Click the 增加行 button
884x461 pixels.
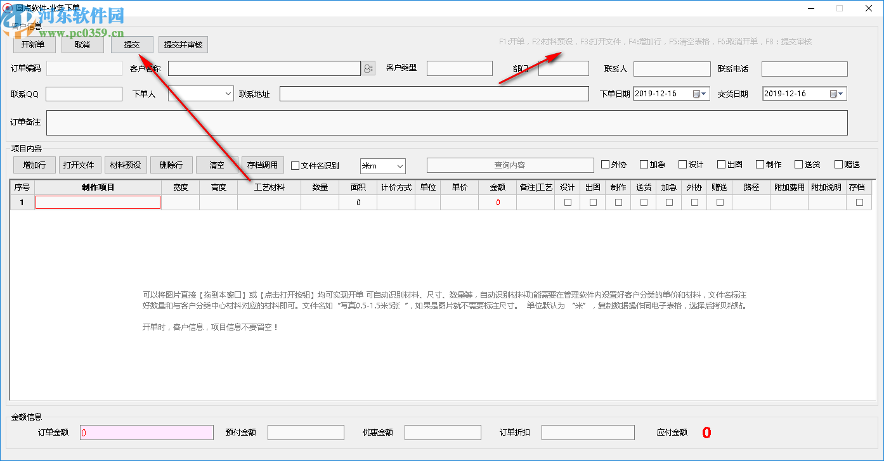[x=34, y=165]
